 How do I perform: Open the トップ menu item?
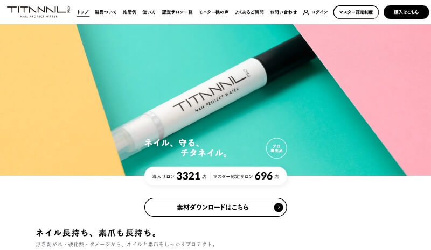pyautogui.click(x=83, y=12)
